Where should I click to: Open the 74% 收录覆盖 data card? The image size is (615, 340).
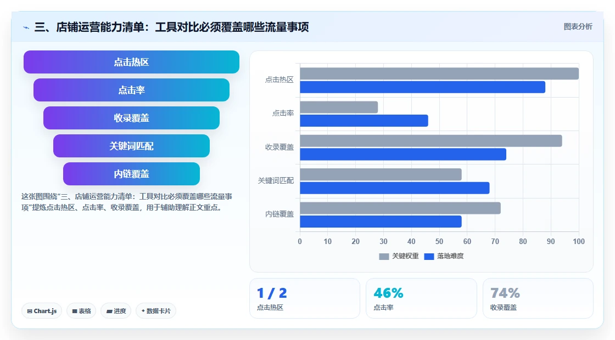tap(538, 298)
